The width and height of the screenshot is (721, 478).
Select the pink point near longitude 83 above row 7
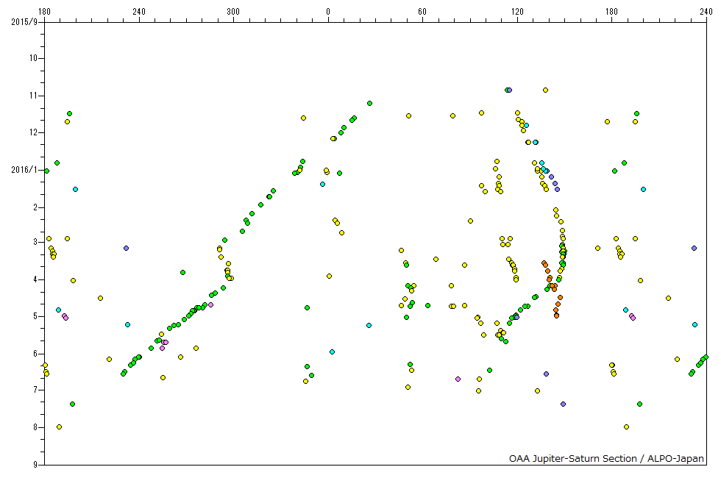click(x=458, y=379)
